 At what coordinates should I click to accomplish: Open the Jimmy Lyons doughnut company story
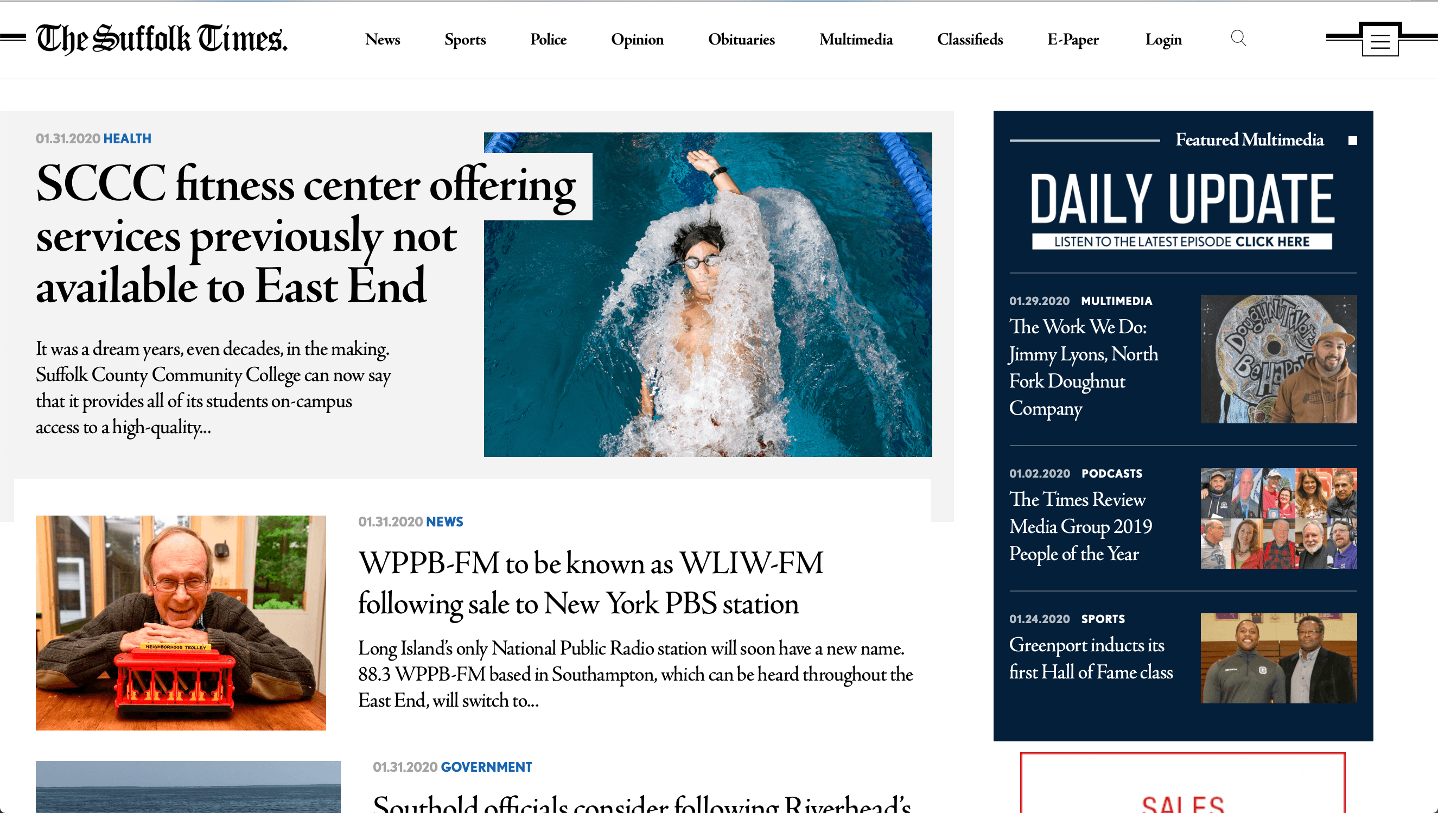[1084, 367]
